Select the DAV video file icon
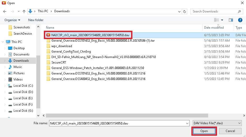This screenshot has width=246, height=137. click(48, 35)
